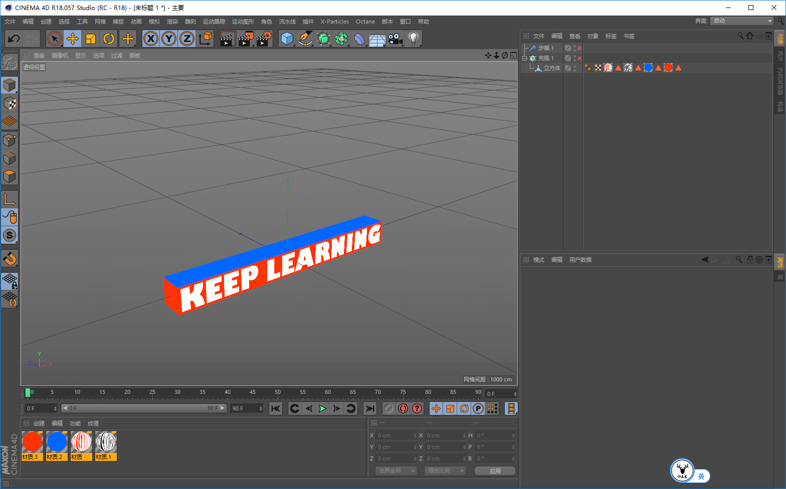Click the green flower array icon
786x489 pixels.
pyautogui.click(x=341, y=39)
